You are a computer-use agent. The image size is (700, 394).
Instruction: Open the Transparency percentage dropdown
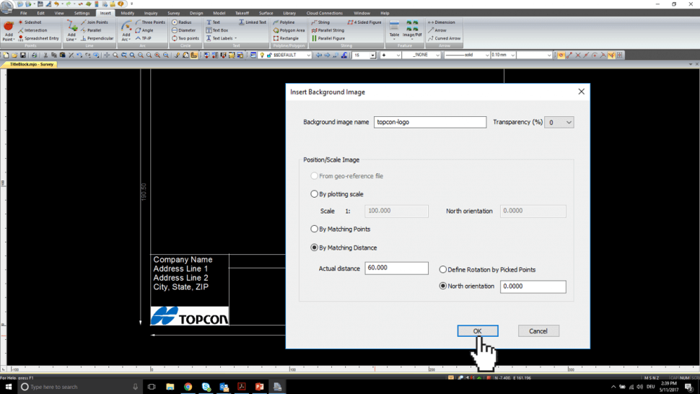pyautogui.click(x=559, y=123)
